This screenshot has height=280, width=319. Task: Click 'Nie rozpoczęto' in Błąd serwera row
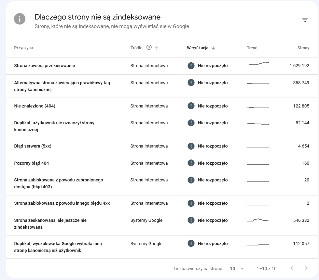coord(213,146)
